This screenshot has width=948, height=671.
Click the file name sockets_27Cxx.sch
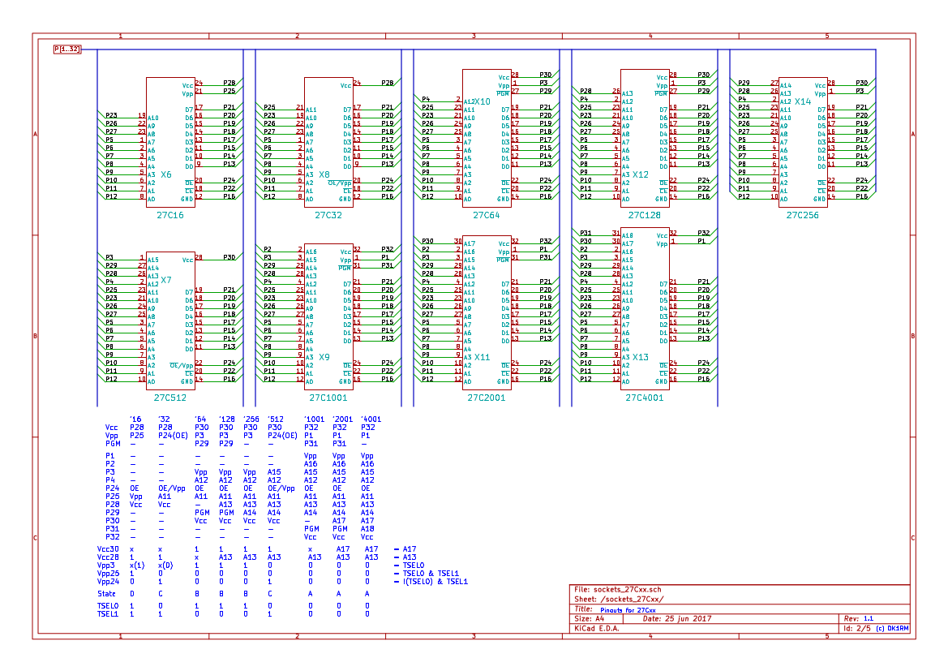pyautogui.click(x=617, y=589)
